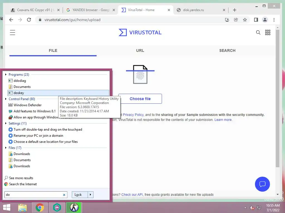Click the VirusTotal logo
The width and height of the screenshot is (285, 213).
pyautogui.click(x=140, y=32)
